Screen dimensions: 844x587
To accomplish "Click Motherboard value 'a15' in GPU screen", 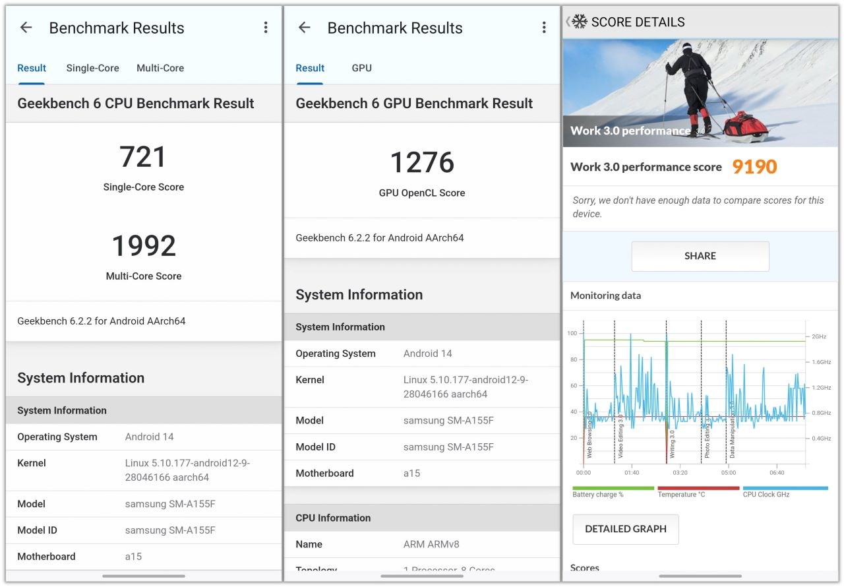I will pos(411,474).
